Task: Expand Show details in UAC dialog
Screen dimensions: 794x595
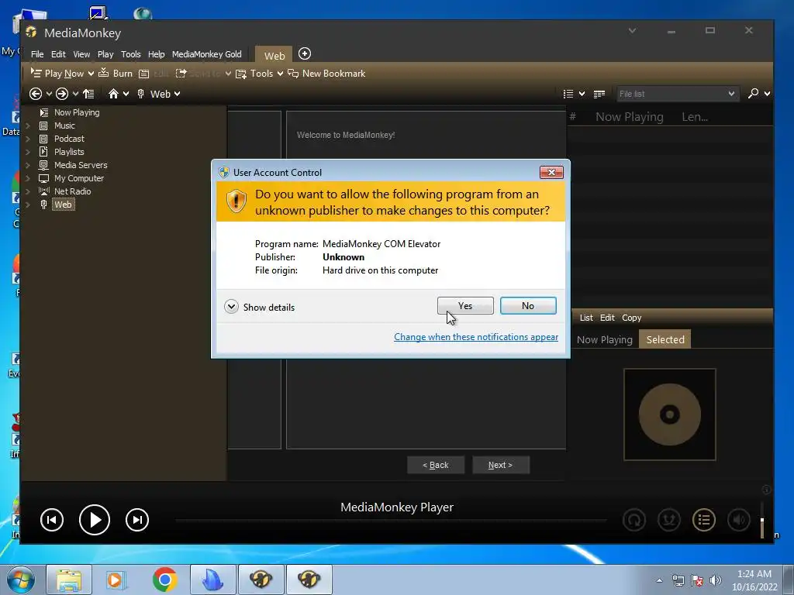Action: click(x=259, y=307)
